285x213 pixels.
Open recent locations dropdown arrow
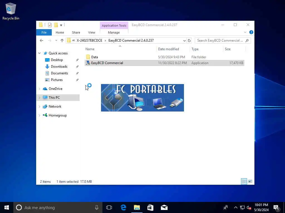[56, 40]
